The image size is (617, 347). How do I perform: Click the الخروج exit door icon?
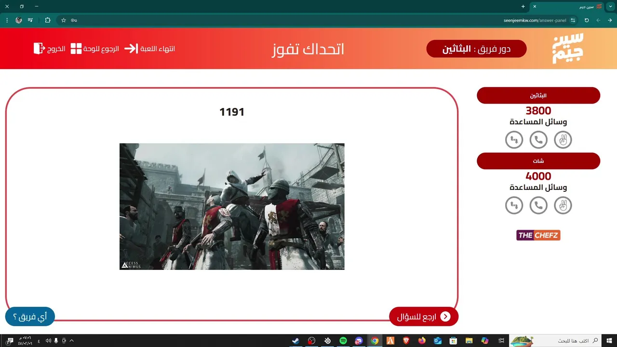coord(39,48)
